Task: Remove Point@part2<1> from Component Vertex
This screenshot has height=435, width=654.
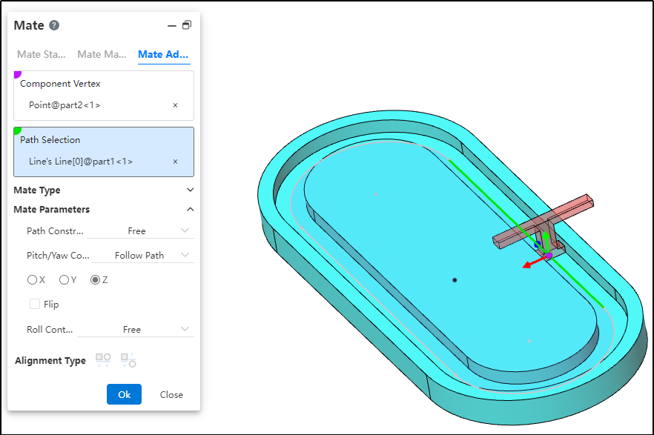Action: click(175, 105)
